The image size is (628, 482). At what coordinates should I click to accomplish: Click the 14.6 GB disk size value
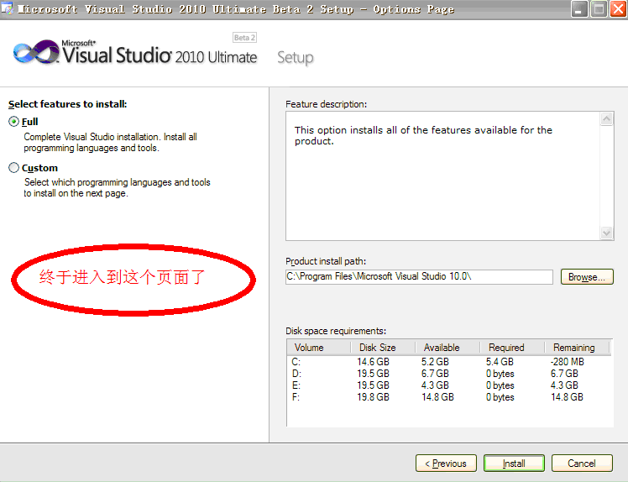click(x=373, y=362)
